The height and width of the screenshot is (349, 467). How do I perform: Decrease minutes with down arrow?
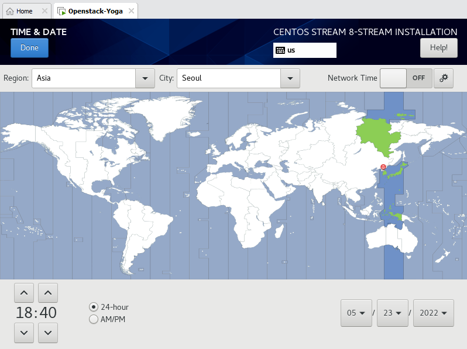48,333
